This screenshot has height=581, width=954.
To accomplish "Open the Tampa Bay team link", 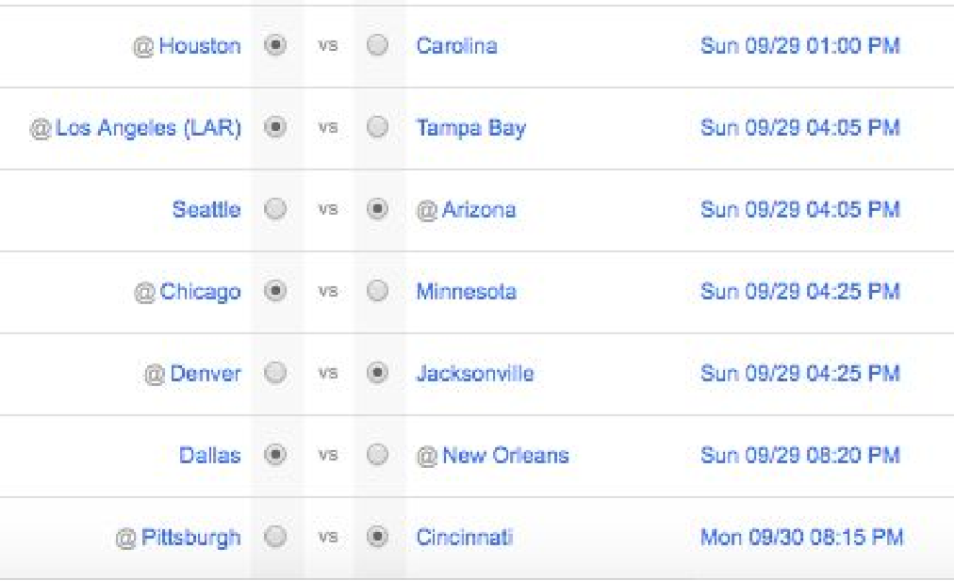I will 471,128.
